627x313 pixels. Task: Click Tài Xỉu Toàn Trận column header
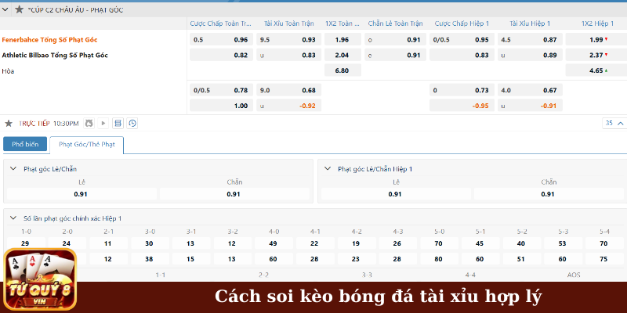point(288,23)
